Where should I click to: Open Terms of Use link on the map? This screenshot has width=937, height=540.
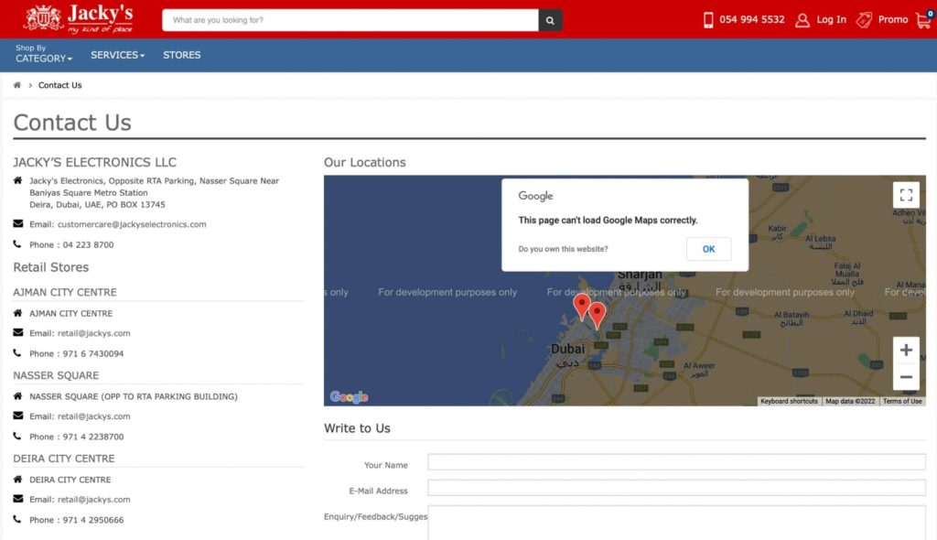pos(902,401)
